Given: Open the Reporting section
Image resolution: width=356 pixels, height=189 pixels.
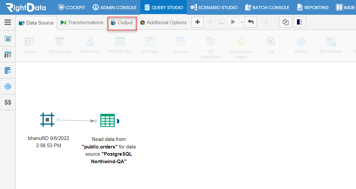Looking at the screenshot, I should click(313, 8).
